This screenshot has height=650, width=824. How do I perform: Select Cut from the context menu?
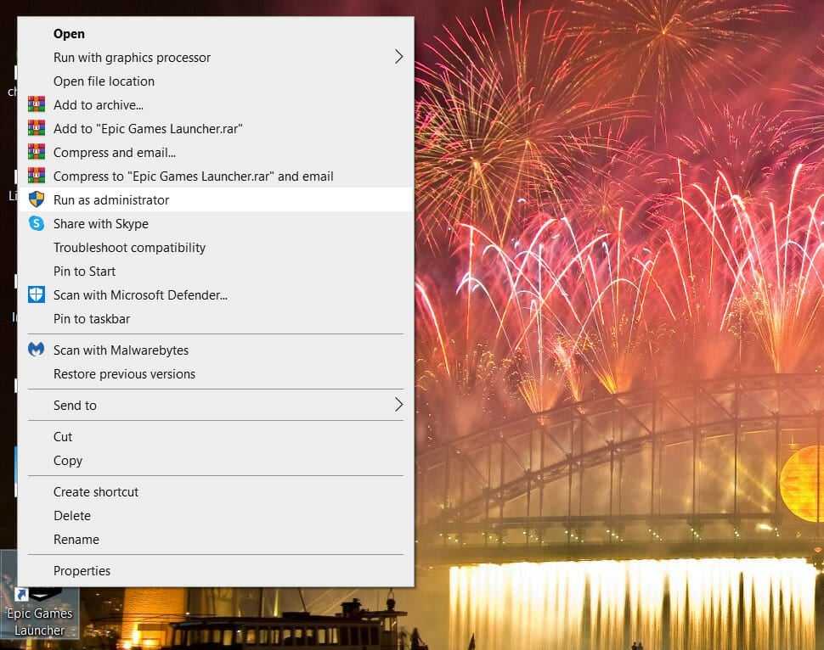click(x=216, y=437)
